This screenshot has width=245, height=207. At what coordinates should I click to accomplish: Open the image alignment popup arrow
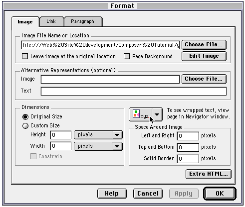click(157, 114)
